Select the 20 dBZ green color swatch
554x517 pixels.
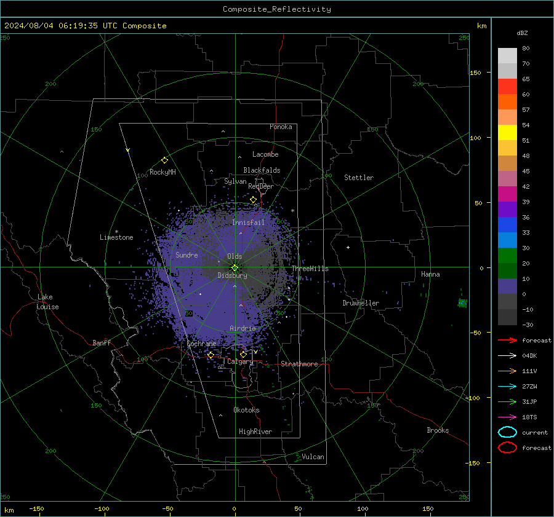pos(507,256)
